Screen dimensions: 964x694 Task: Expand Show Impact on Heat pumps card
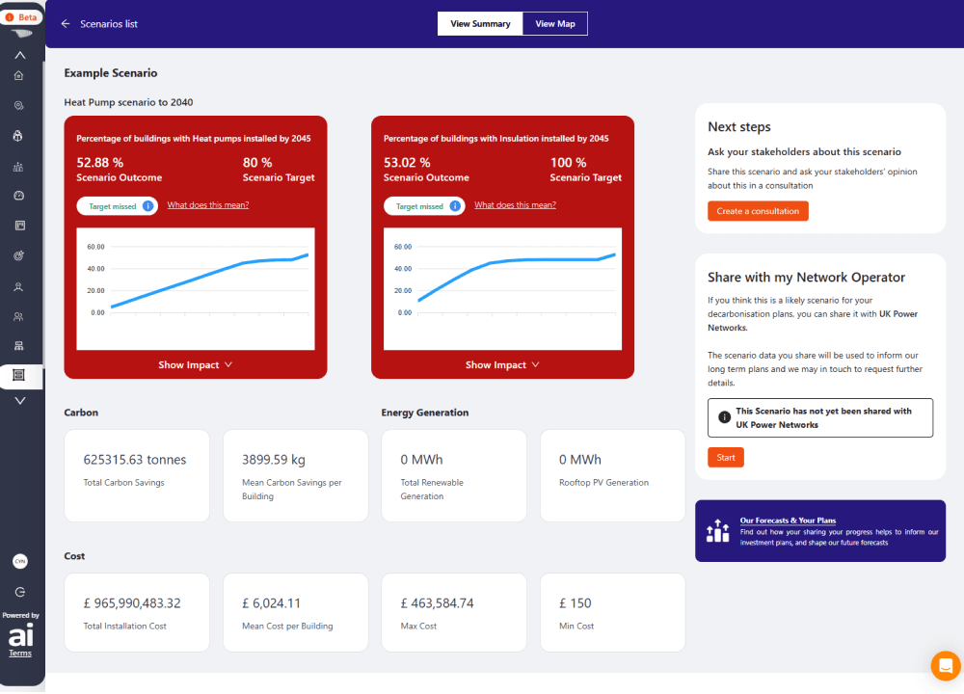click(x=196, y=365)
